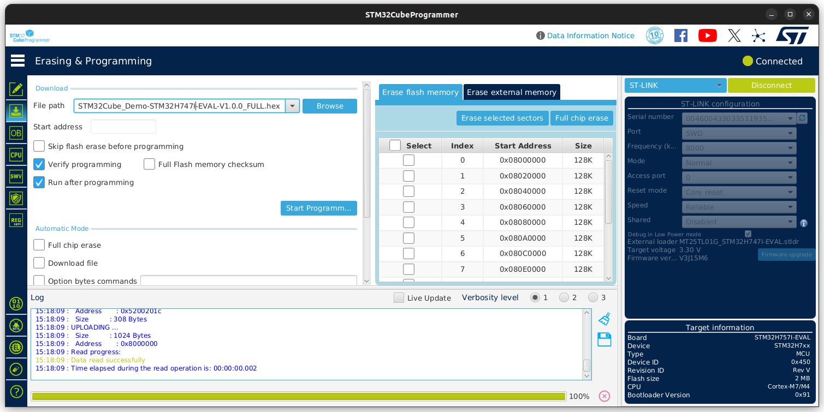Open the 10 years anniversary badge icon
This screenshot has width=824, height=412.
(654, 35)
